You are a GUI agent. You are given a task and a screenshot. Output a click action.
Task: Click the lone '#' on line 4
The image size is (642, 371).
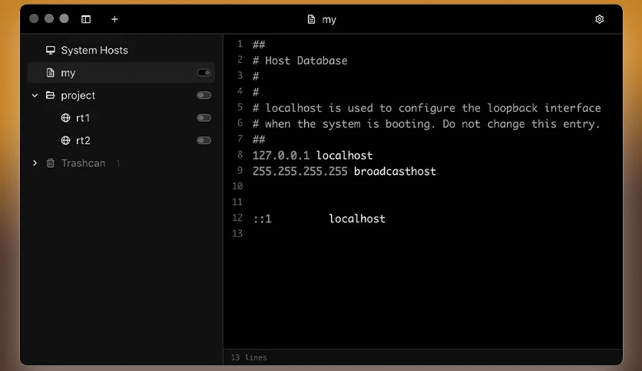[x=256, y=92]
